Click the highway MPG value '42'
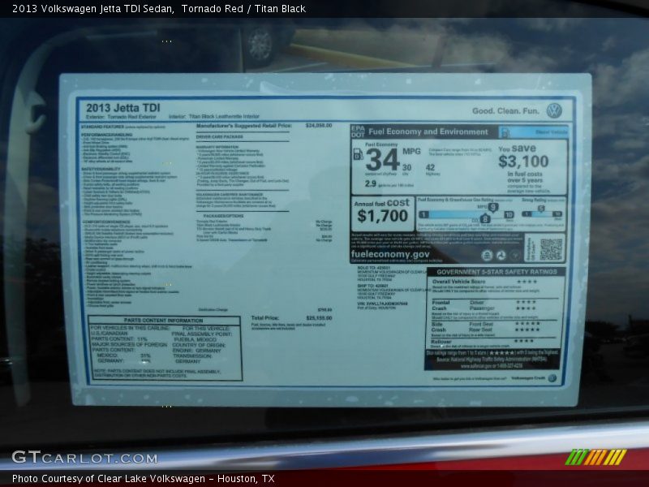 431,167
